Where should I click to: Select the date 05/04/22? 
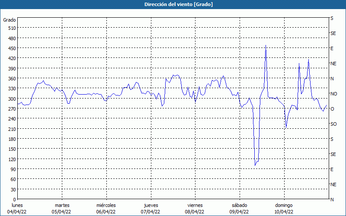[61, 212]
